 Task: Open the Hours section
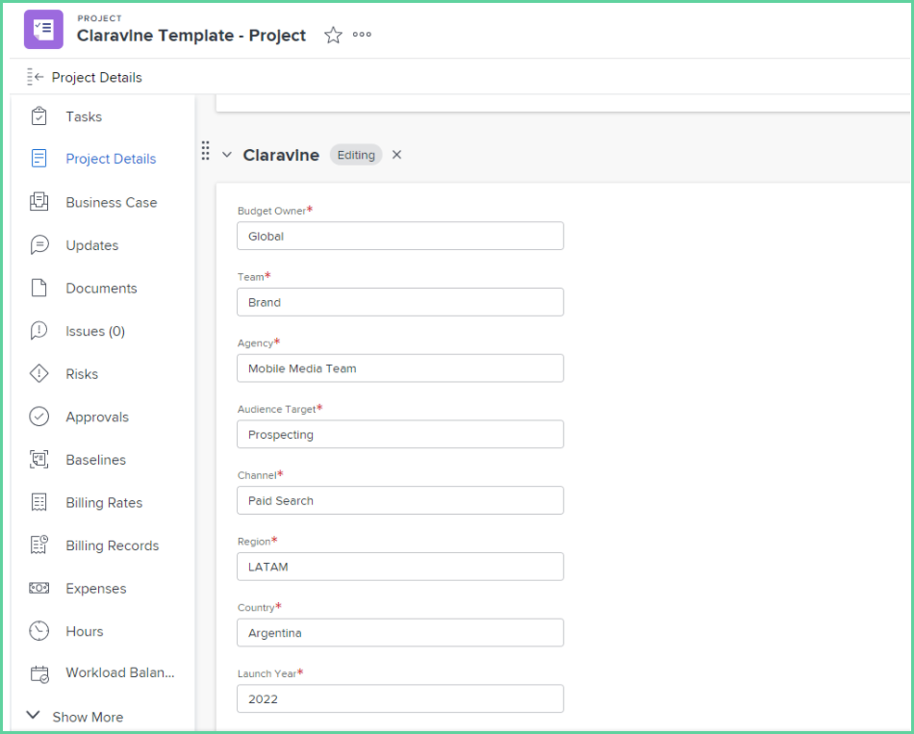[85, 631]
